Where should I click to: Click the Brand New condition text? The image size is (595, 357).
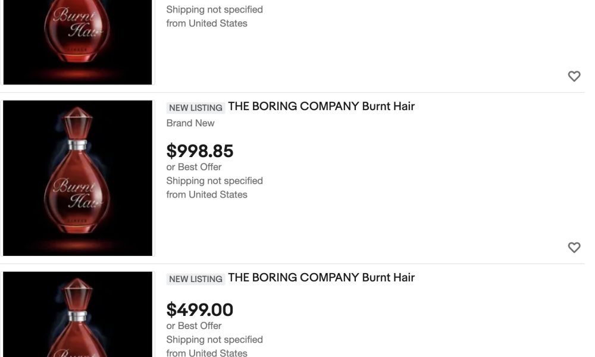click(190, 123)
